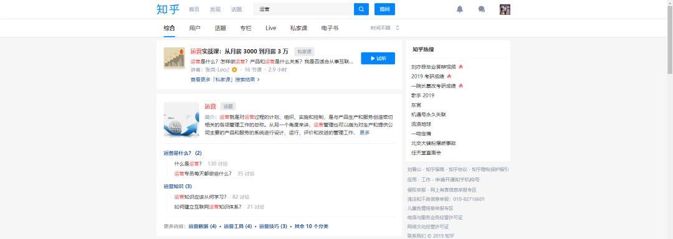Click the 知乎协议 footer link
This screenshot has height=239, width=673.
pos(458,169)
